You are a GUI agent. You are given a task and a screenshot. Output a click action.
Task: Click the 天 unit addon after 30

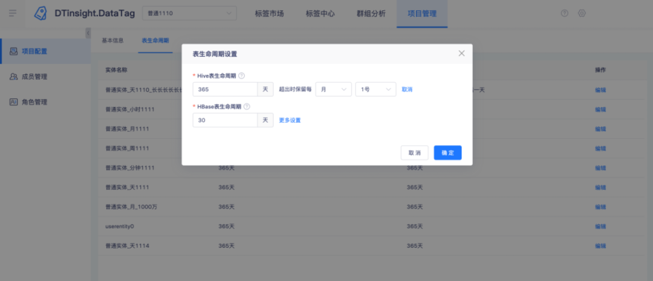pos(265,120)
